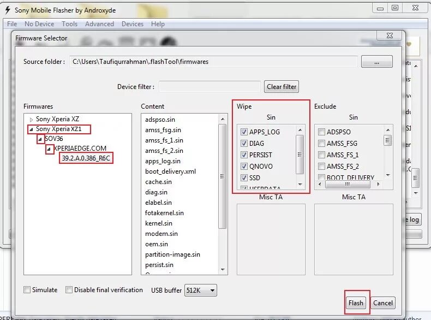Select persist.sin in Content list
Image resolution: width=431 pixels, height=320 pixels.
[159, 265]
